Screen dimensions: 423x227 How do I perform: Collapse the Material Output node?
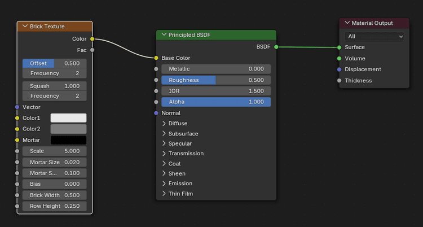347,23
